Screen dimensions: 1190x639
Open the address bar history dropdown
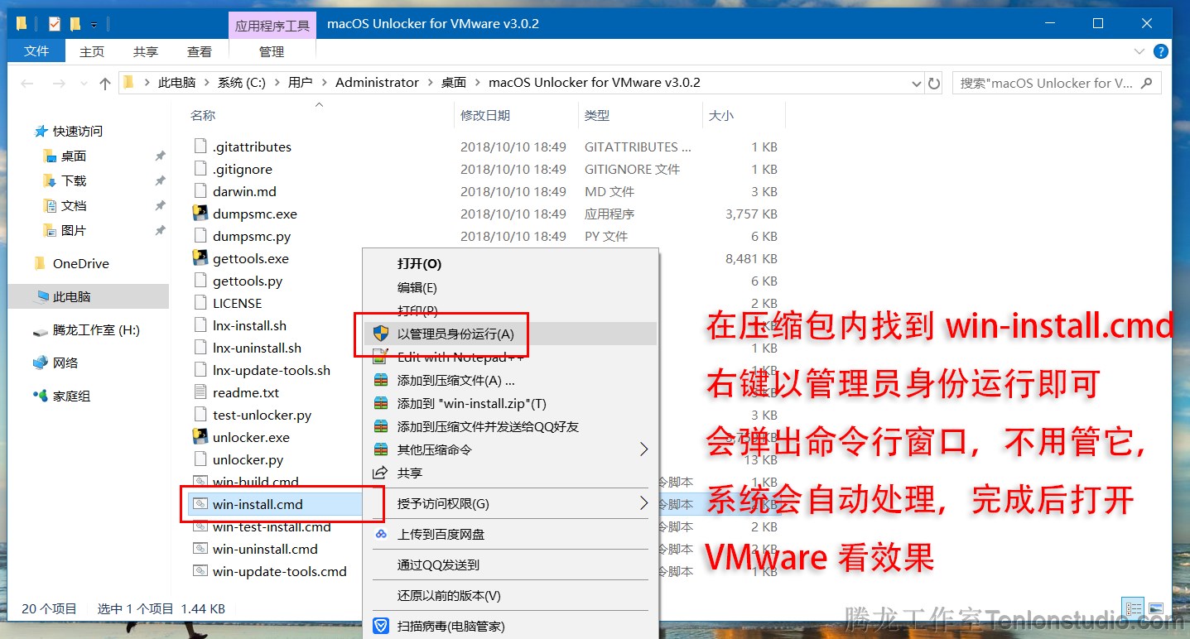[x=916, y=83]
